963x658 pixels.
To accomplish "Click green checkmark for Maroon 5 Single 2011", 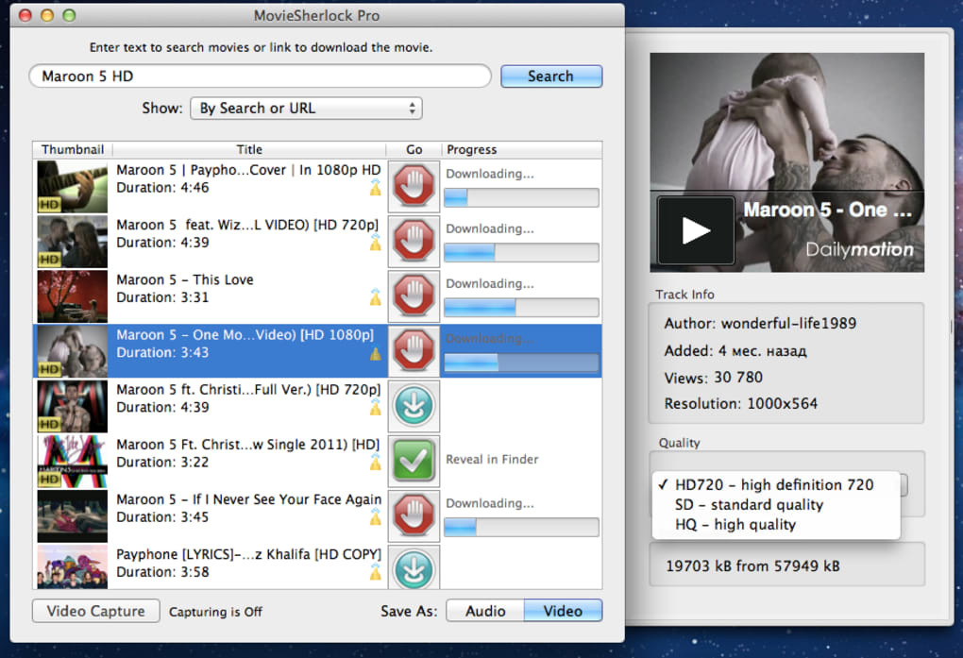I will coord(414,460).
